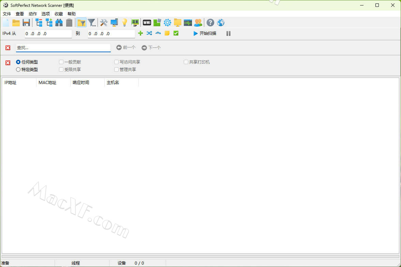Click the 到 end address field
This screenshot has width=401, height=267.
(112, 34)
